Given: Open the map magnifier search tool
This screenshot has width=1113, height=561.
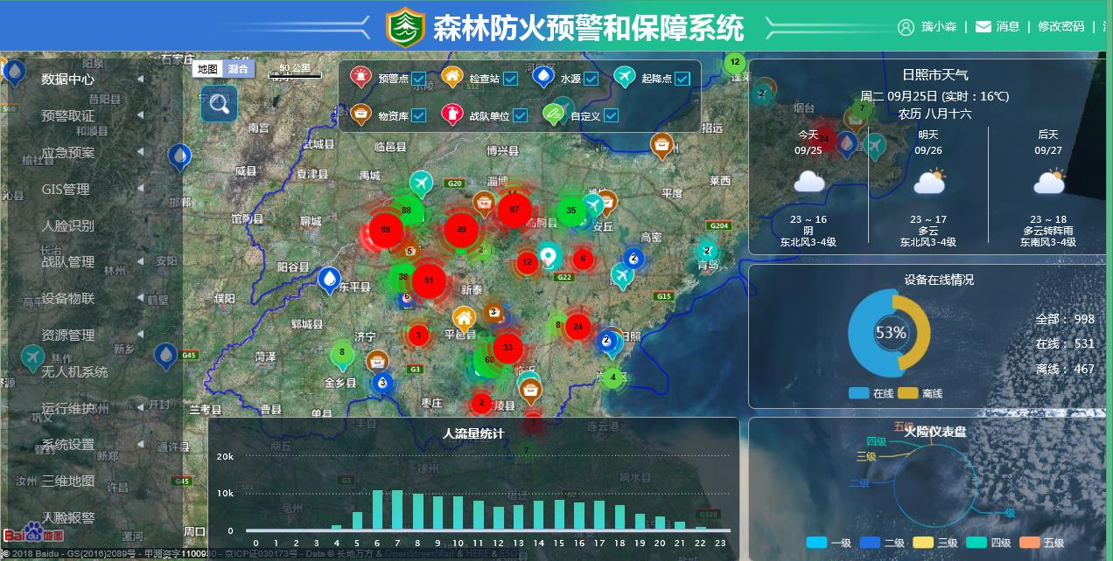Looking at the screenshot, I should tap(218, 104).
